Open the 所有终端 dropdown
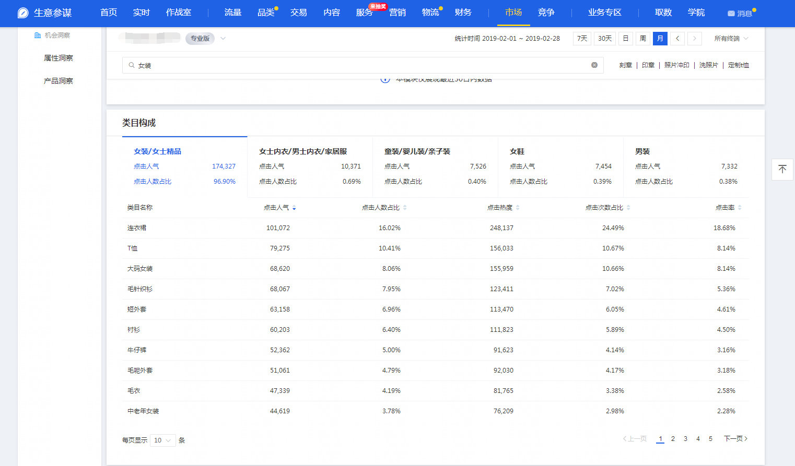The image size is (795, 466). tap(731, 39)
